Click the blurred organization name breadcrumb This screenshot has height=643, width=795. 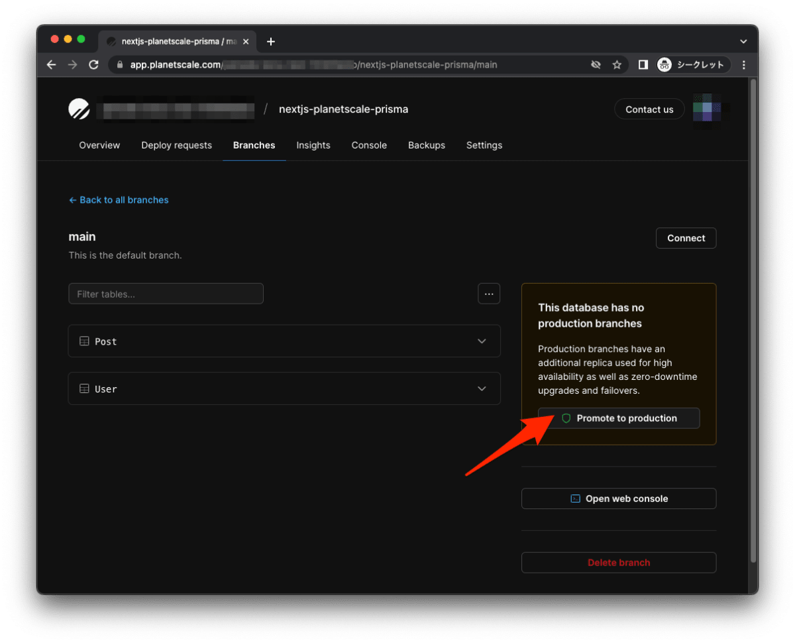(175, 109)
